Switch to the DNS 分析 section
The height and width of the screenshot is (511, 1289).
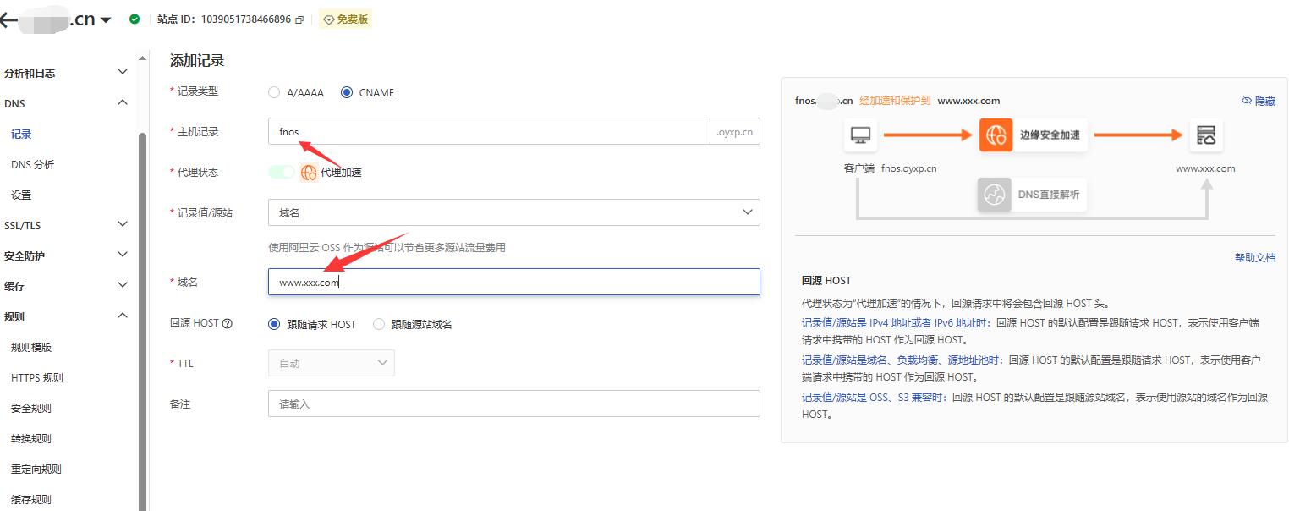35,164
